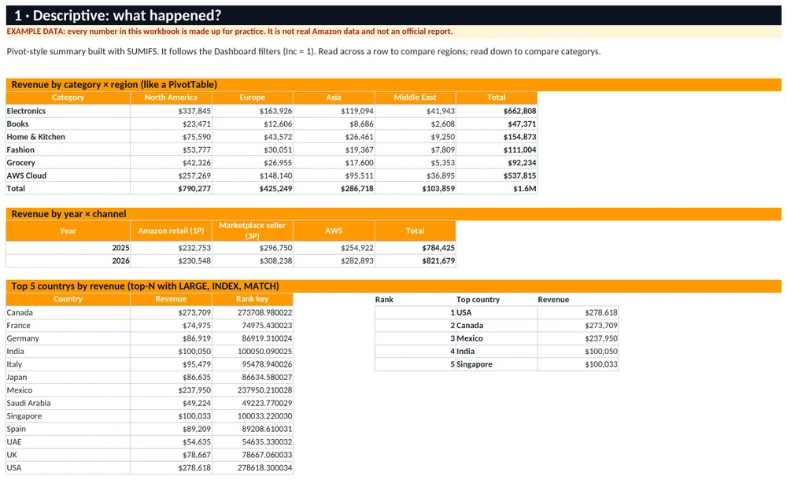Click the USA rank key 278618.300034
This screenshot has height=480, width=787.
(x=252, y=468)
